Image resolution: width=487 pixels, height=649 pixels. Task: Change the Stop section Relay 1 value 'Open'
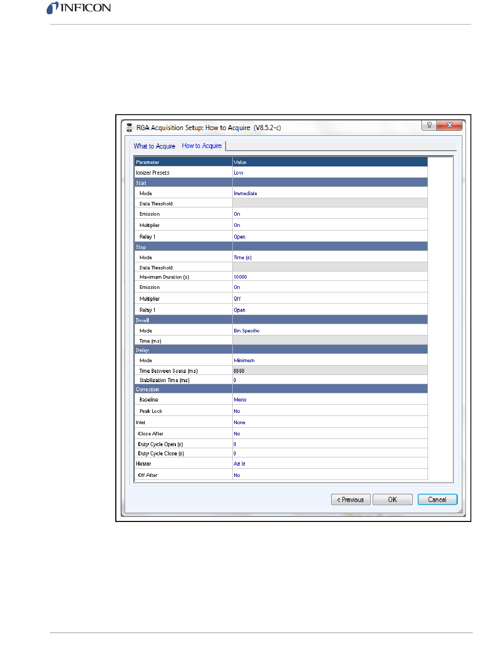pyautogui.click(x=330, y=310)
